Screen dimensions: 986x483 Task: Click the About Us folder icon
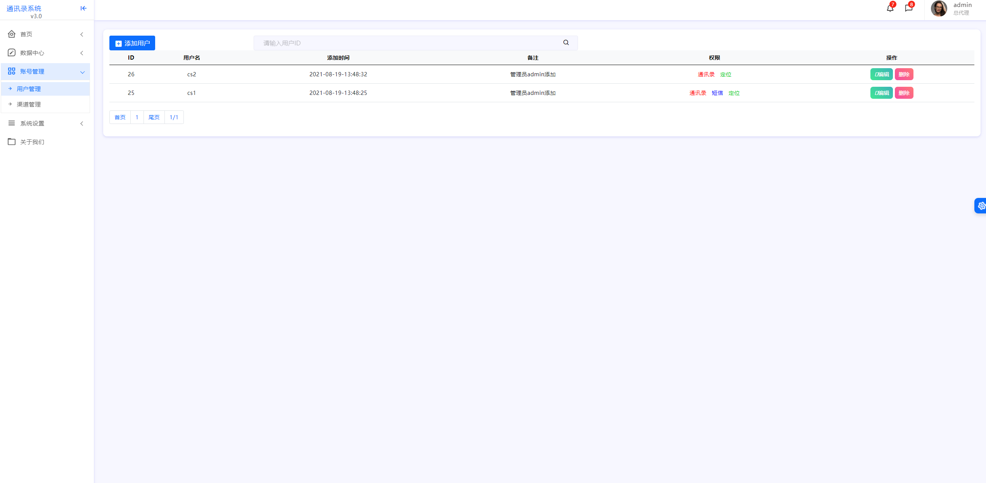12,142
